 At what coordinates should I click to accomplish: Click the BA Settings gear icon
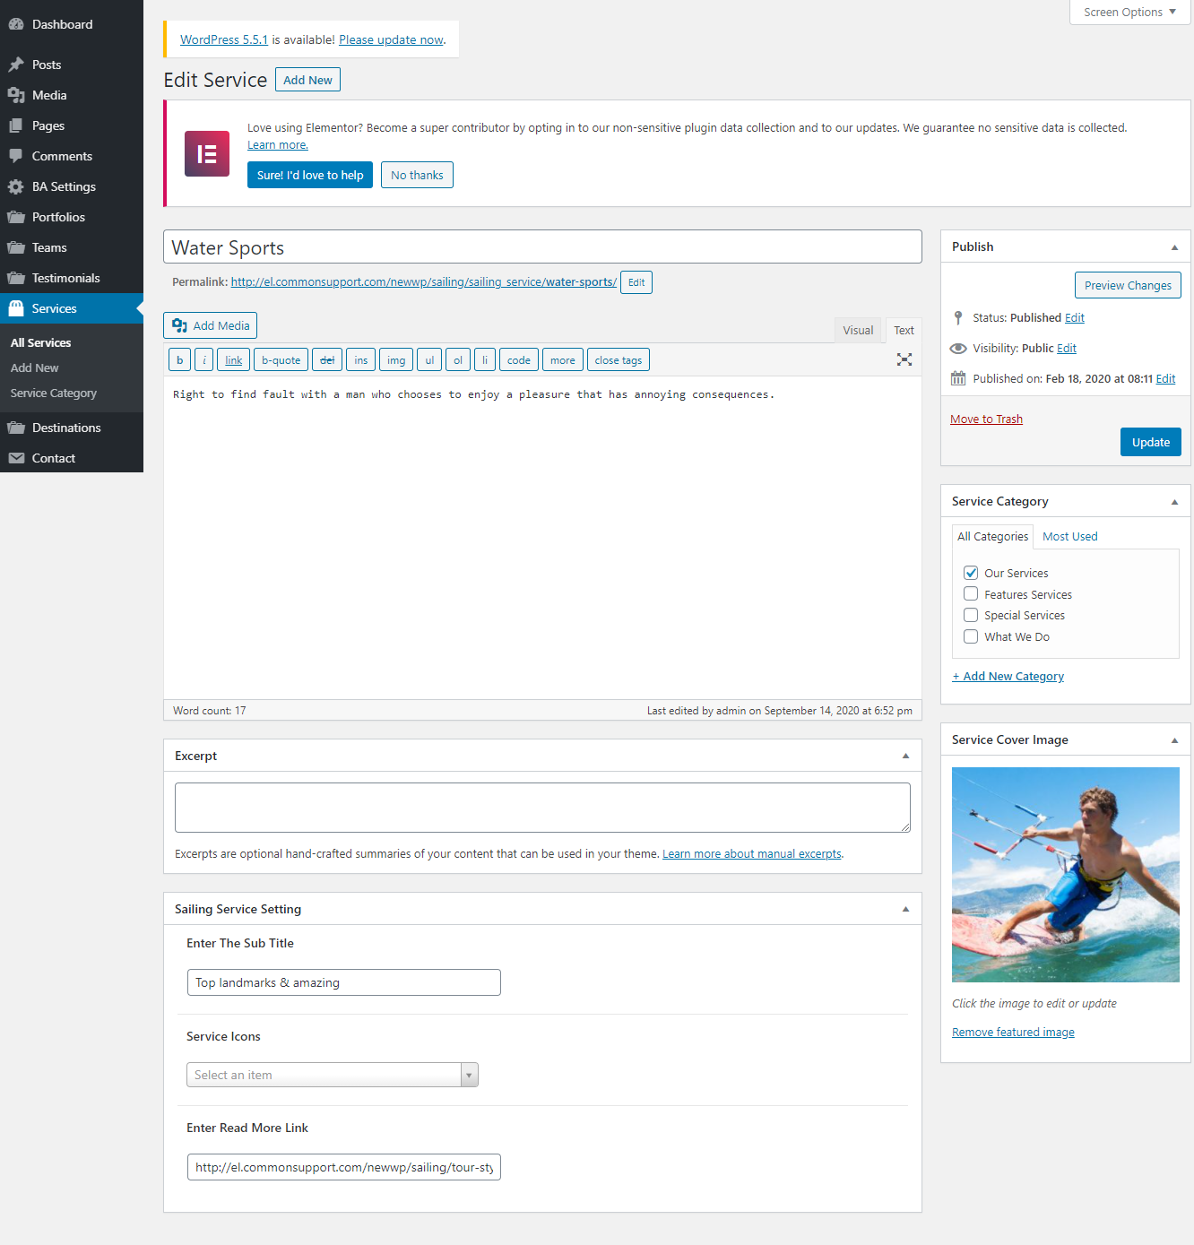point(16,186)
